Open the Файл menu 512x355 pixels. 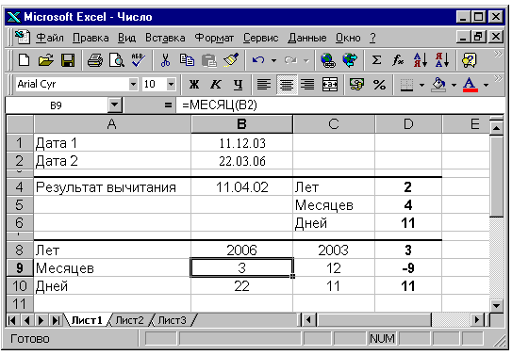coord(50,38)
